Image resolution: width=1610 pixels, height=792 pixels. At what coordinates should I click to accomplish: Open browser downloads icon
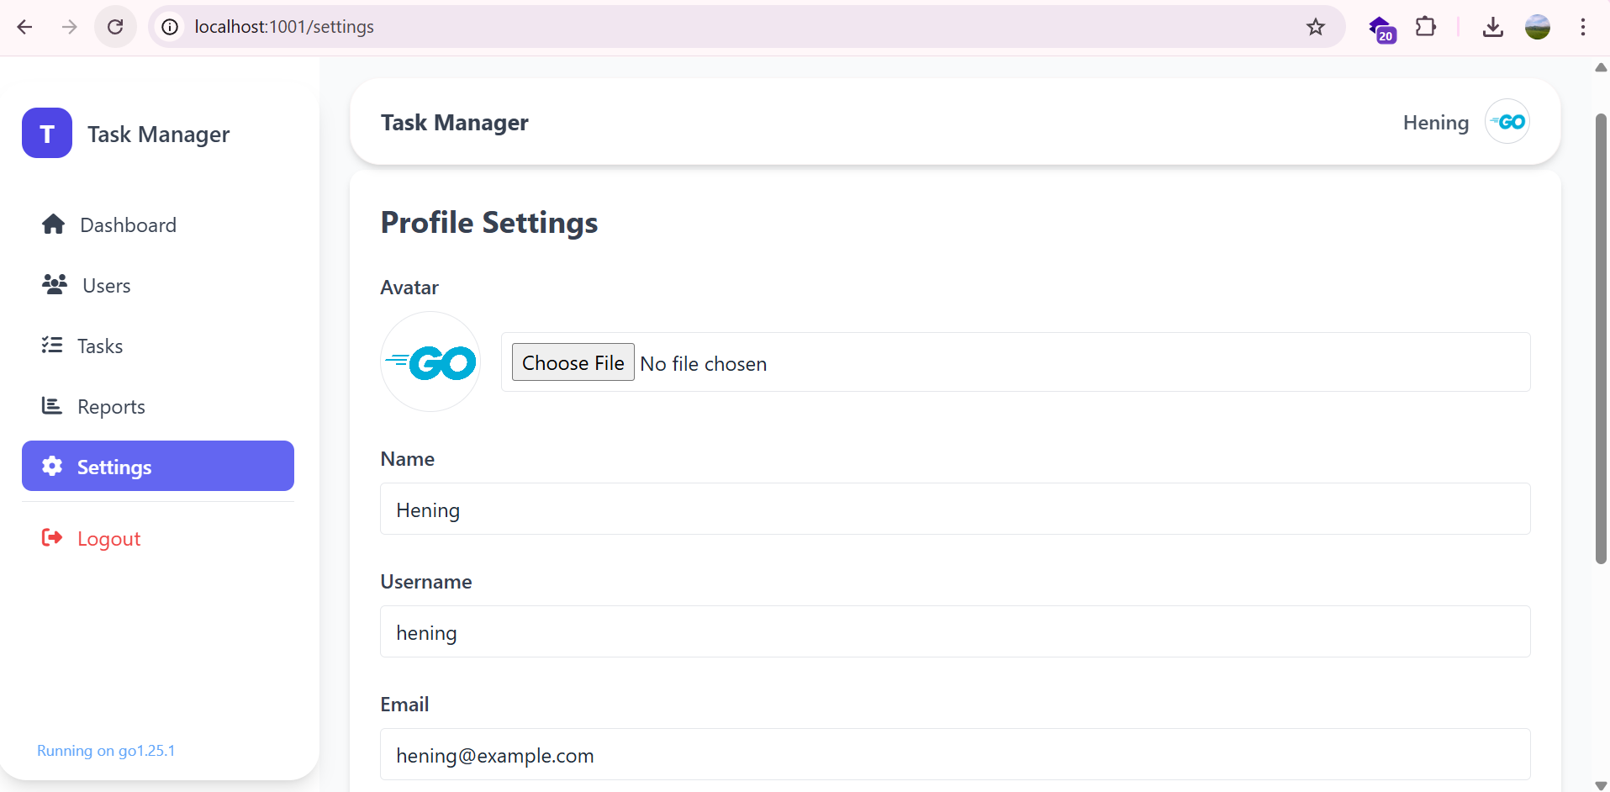1493,27
